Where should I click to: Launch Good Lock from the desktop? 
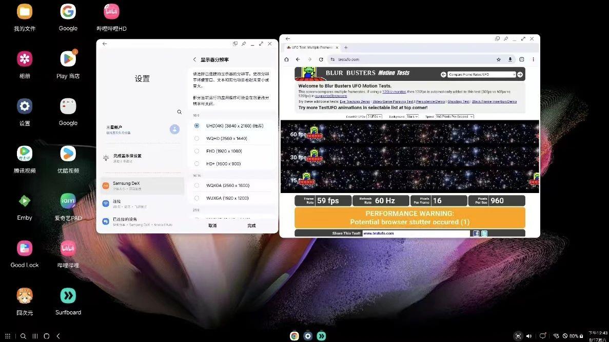coord(24,248)
